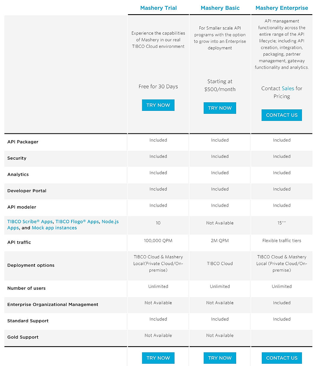
Task: Select the Mashery Basic column header
Action: 220,8
